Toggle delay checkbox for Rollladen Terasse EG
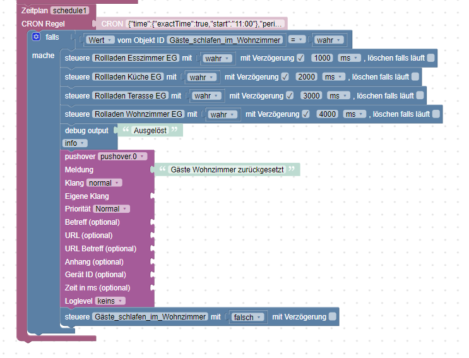The width and height of the screenshot is (469, 358). tap(290, 96)
